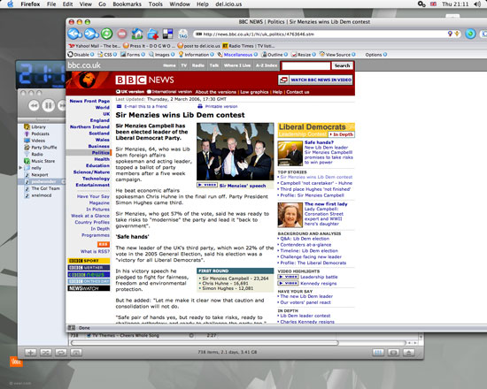Click BBC Search button

pos(343,65)
